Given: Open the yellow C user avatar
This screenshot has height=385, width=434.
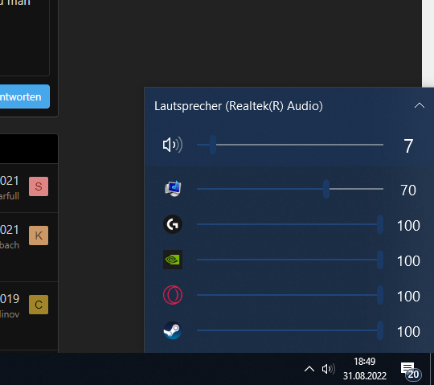Looking at the screenshot, I should click(39, 305).
